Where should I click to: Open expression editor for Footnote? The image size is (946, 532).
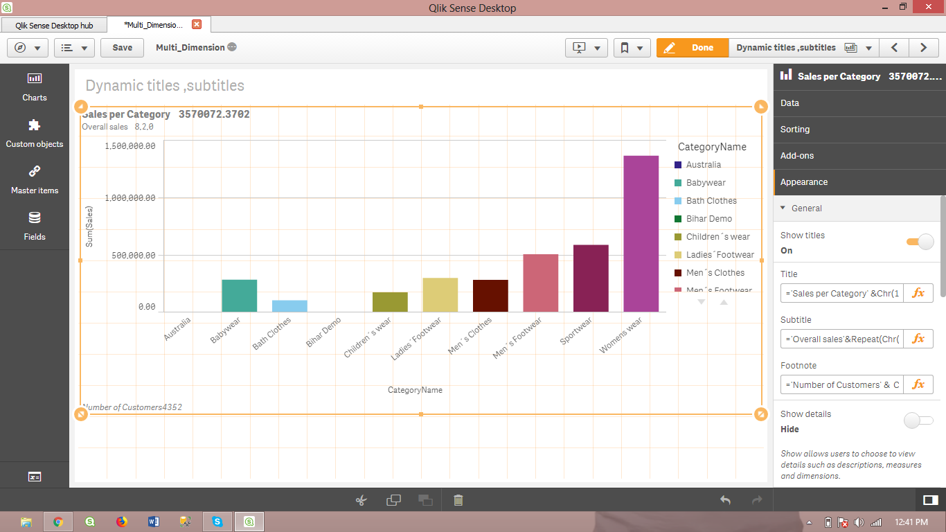tap(918, 384)
